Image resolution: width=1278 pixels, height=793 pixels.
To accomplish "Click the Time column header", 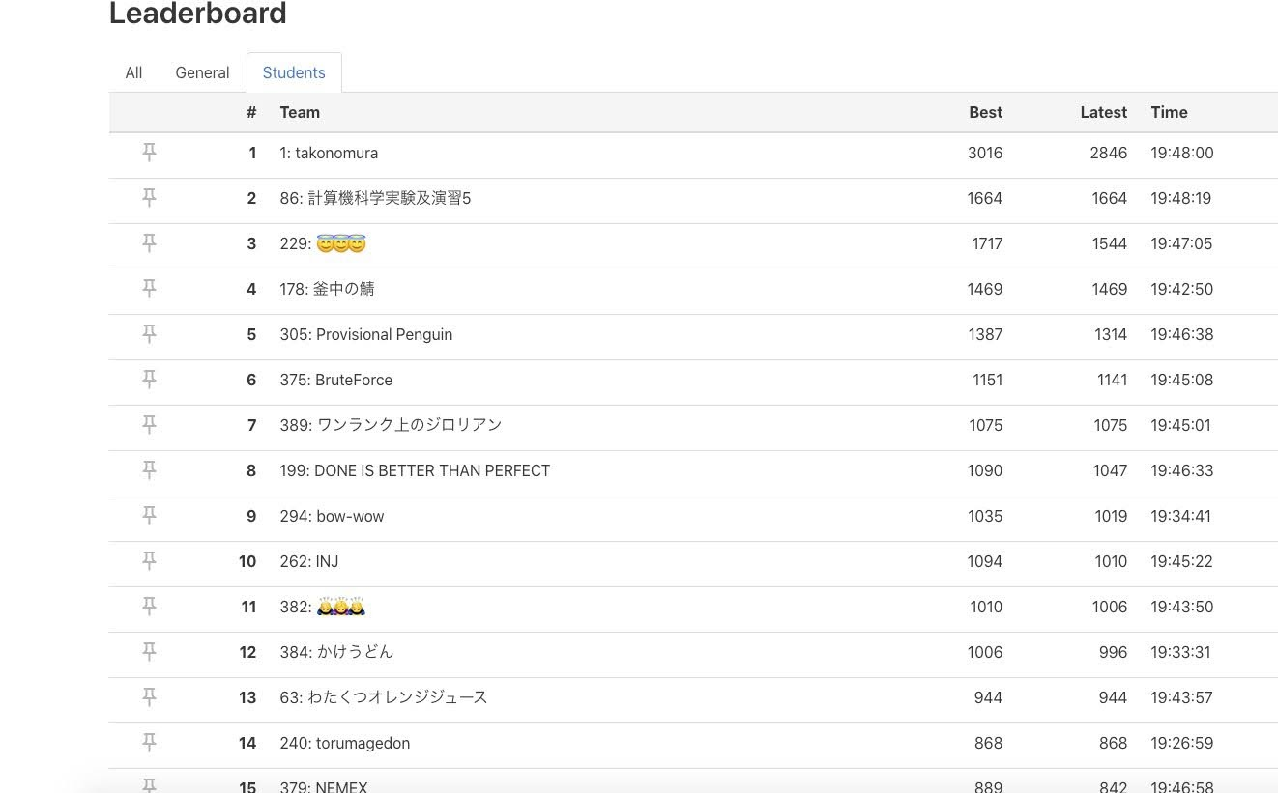I will (1169, 112).
